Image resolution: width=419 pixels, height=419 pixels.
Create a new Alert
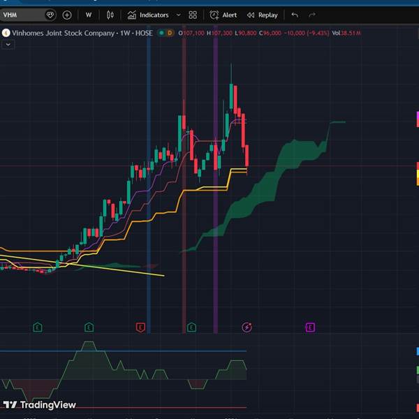pyautogui.click(x=223, y=15)
